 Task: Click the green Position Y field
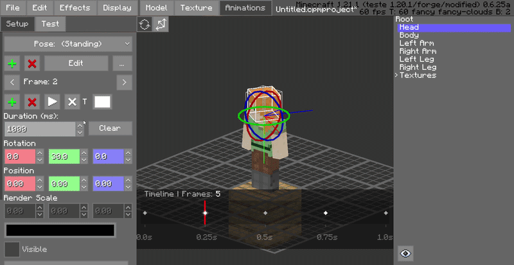tap(64, 184)
